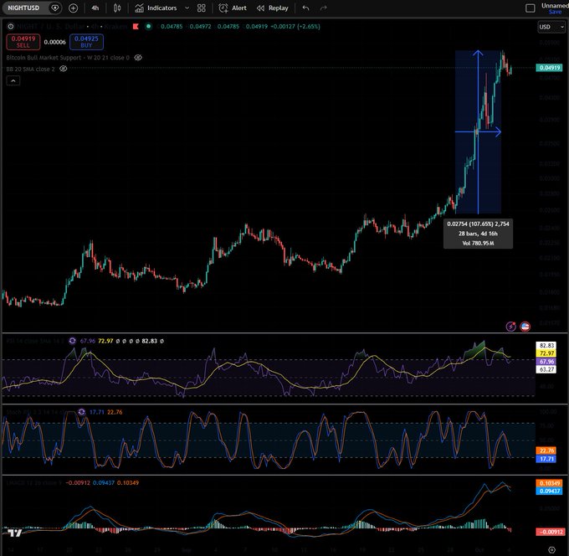Image resolution: width=569 pixels, height=556 pixels.
Task: Open the Indicators dialog
Action: coord(156,8)
